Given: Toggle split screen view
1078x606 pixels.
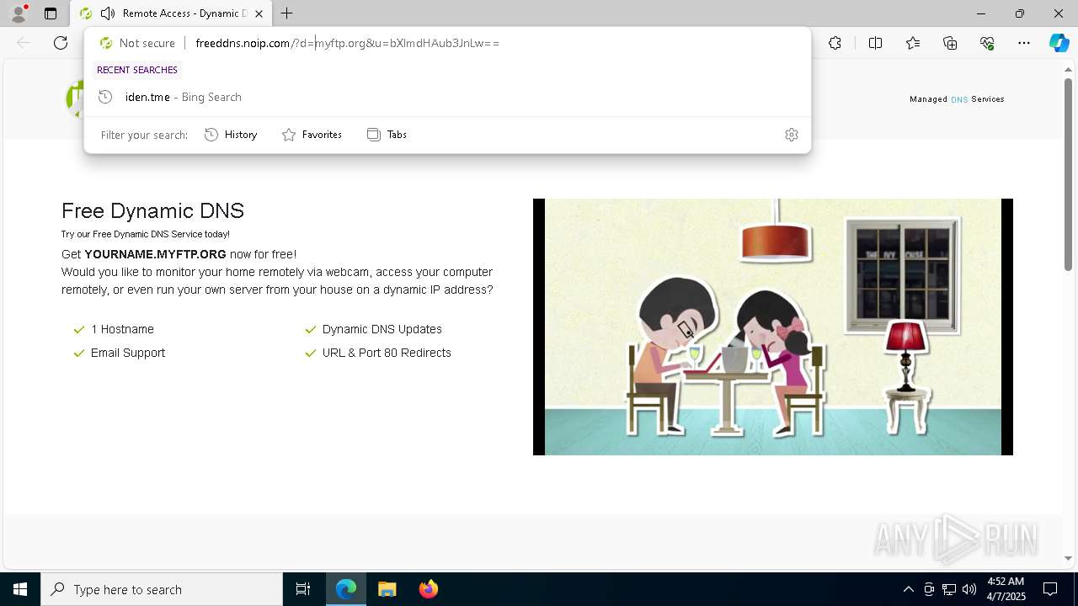Looking at the screenshot, I should [875, 43].
